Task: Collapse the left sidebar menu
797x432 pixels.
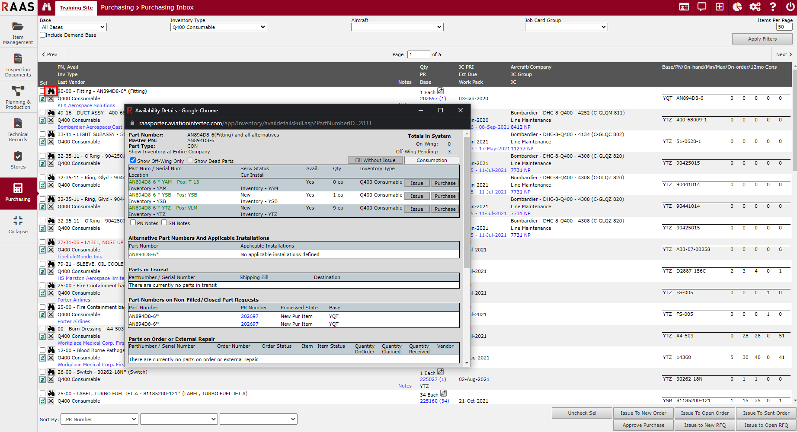Action: (18, 225)
